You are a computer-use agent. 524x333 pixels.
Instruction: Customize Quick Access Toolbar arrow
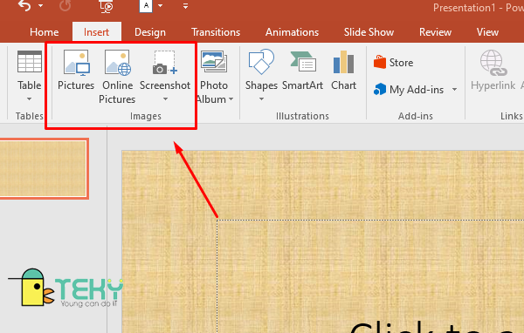click(x=185, y=6)
